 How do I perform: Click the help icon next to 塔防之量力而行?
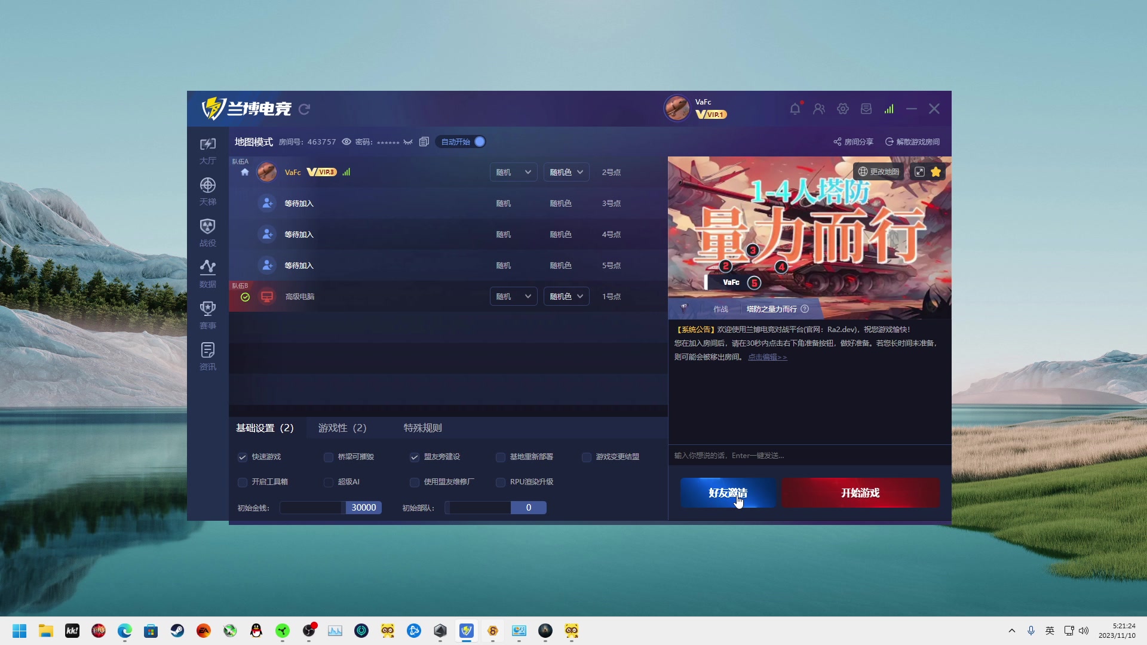(805, 309)
